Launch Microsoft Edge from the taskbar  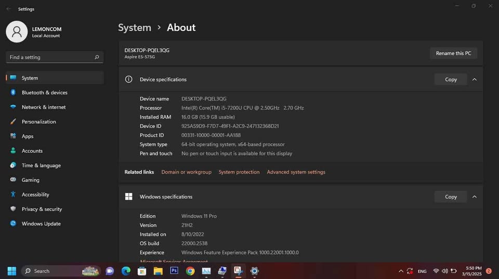(x=126, y=271)
